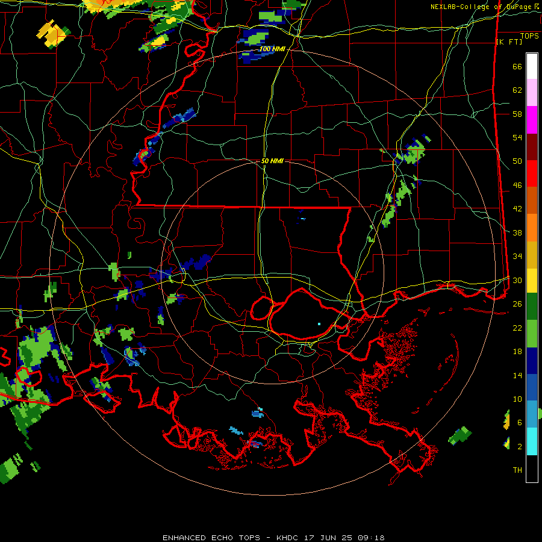The width and height of the screenshot is (542, 542).
Task: Pick the medium blue legend swatch
Action: 532,387
